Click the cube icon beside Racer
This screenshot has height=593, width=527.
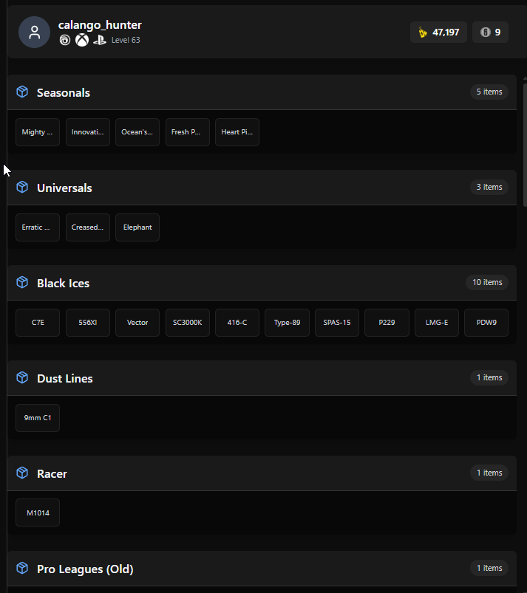click(22, 473)
